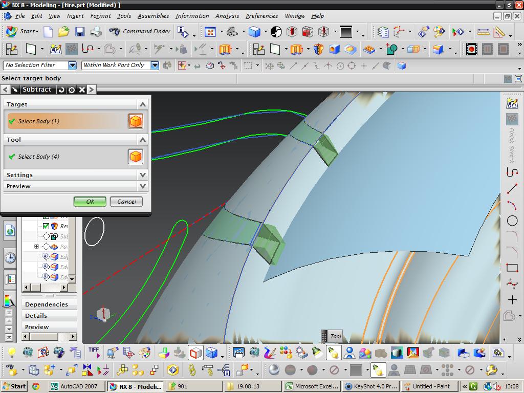
Task: Click the Target Select Body cube icon
Action: point(135,121)
